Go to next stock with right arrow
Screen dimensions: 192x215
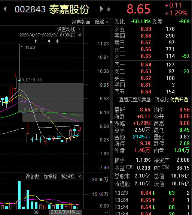[101, 9]
